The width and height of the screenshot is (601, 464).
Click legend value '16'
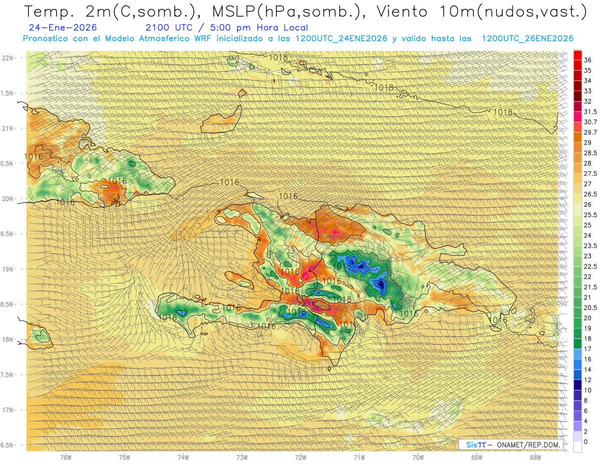[587, 359]
